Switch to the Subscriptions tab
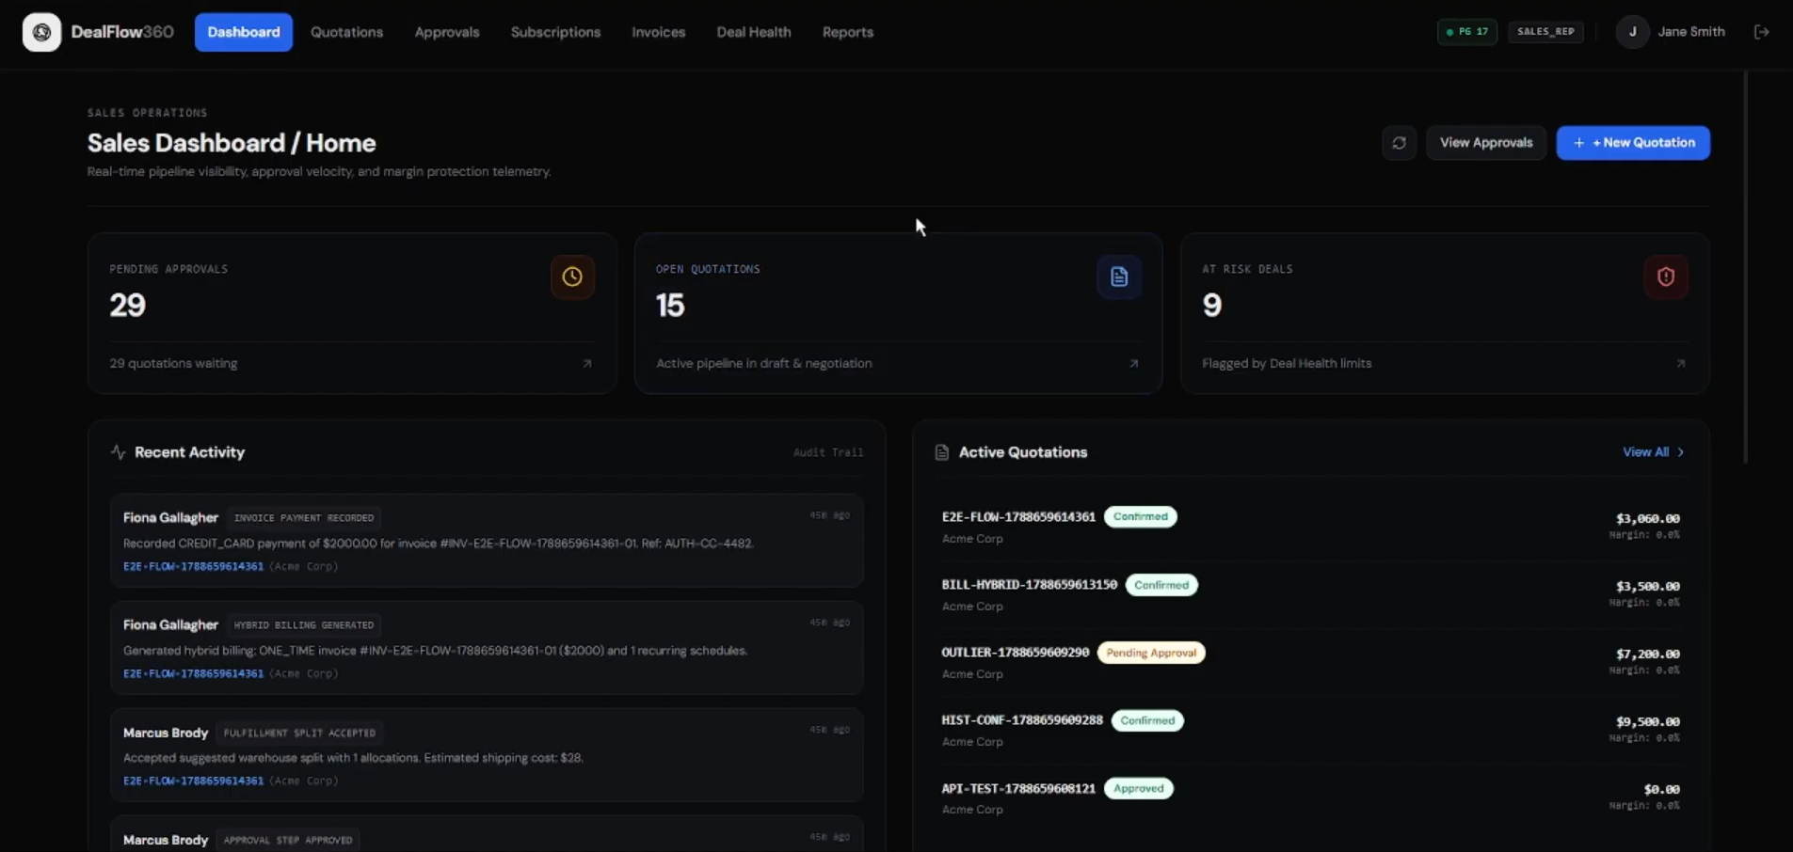The width and height of the screenshot is (1793, 852). pyautogui.click(x=555, y=32)
